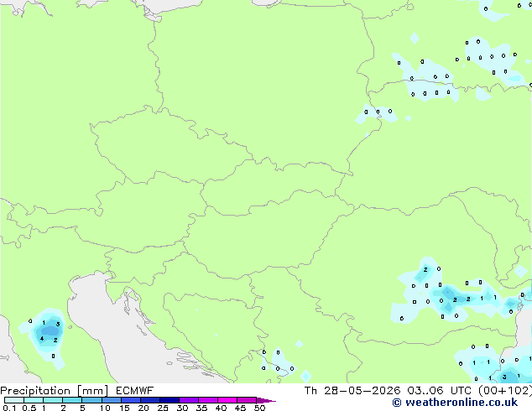
Task: Pick the legend swatch between 45 and 50
Action: pos(247,400)
